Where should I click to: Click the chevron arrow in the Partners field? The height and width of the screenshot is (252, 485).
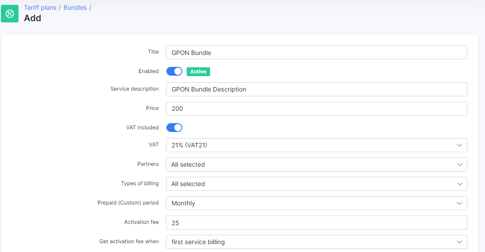(x=459, y=164)
